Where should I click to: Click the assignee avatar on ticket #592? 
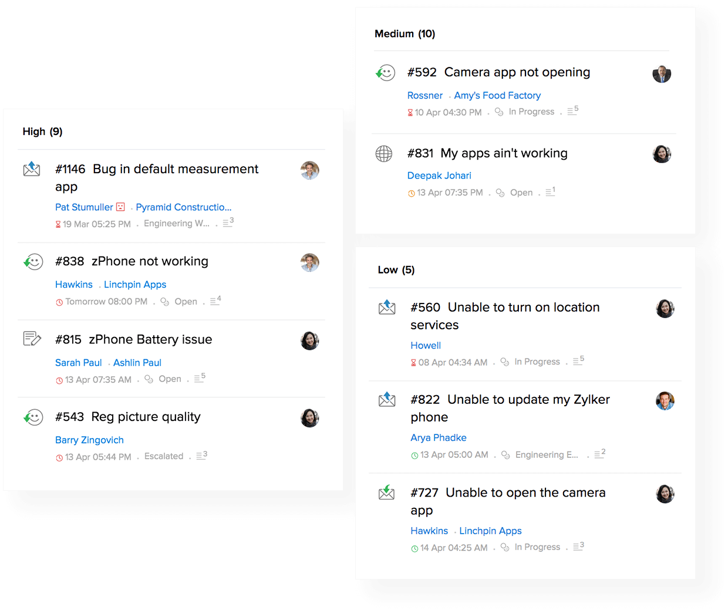pyautogui.click(x=662, y=74)
